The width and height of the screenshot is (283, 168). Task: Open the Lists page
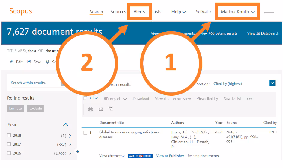(157, 12)
